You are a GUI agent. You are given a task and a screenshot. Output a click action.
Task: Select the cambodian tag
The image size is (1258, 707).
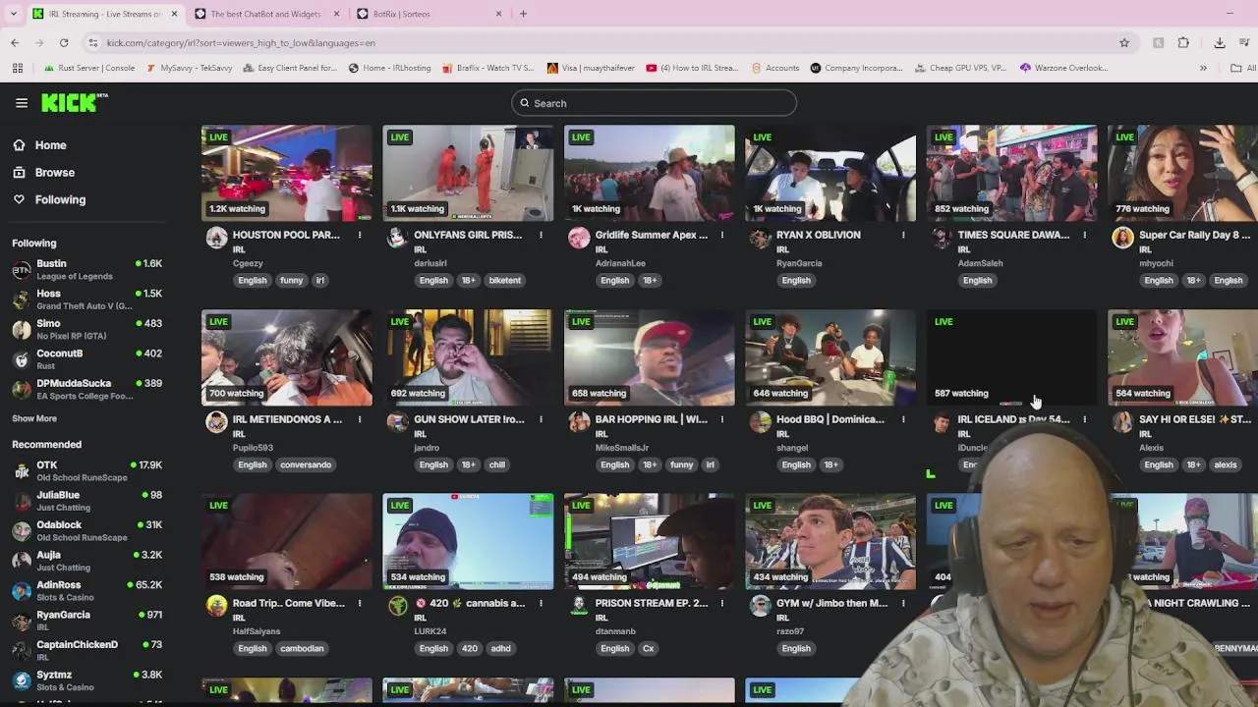[302, 648]
